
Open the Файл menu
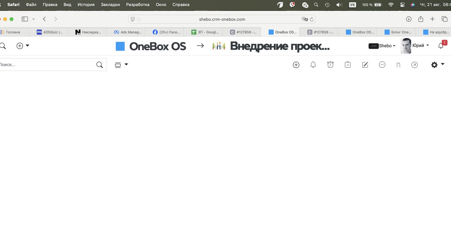pyautogui.click(x=31, y=5)
